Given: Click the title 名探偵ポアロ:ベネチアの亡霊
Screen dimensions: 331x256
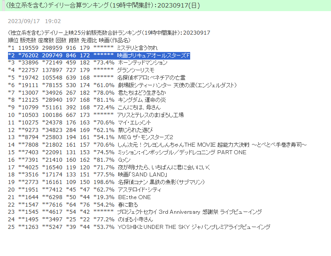Looking at the screenshot, I should point(151,77).
